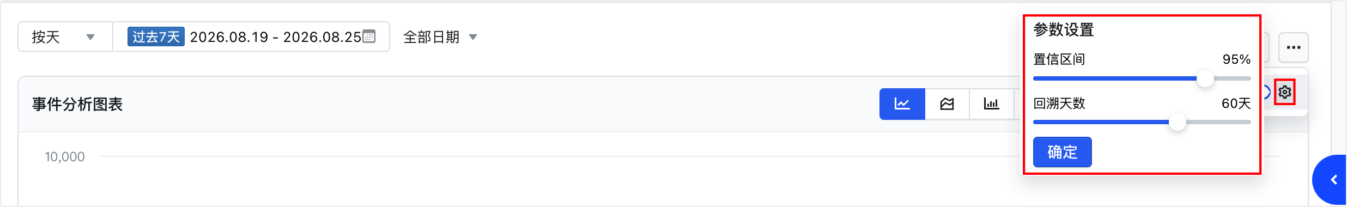The height and width of the screenshot is (207, 1347).
Task: Open the 按天 granularity dropdown
Action: click(65, 36)
